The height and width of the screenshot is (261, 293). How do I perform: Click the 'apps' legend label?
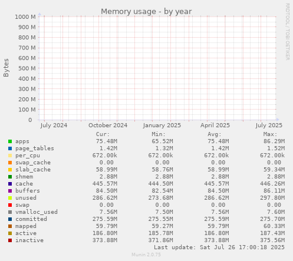pos(22,141)
